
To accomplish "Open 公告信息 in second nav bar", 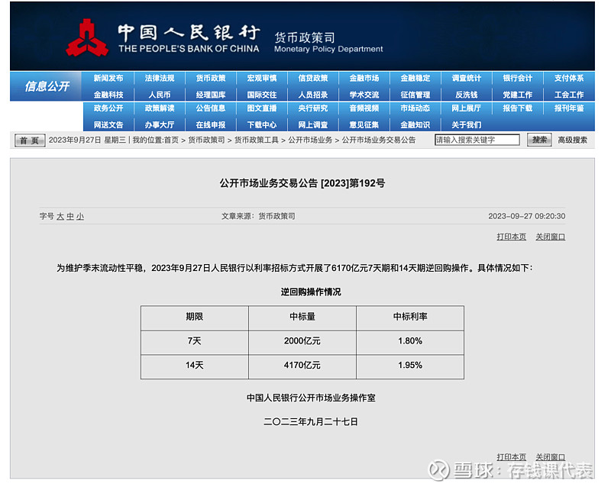I will coord(211,108).
